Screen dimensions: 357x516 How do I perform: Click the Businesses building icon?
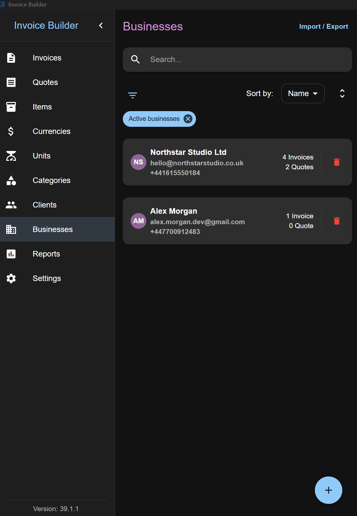[x=11, y=229]
